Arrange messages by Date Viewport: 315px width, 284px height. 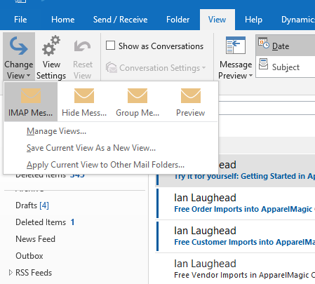(x=286, y=46)
